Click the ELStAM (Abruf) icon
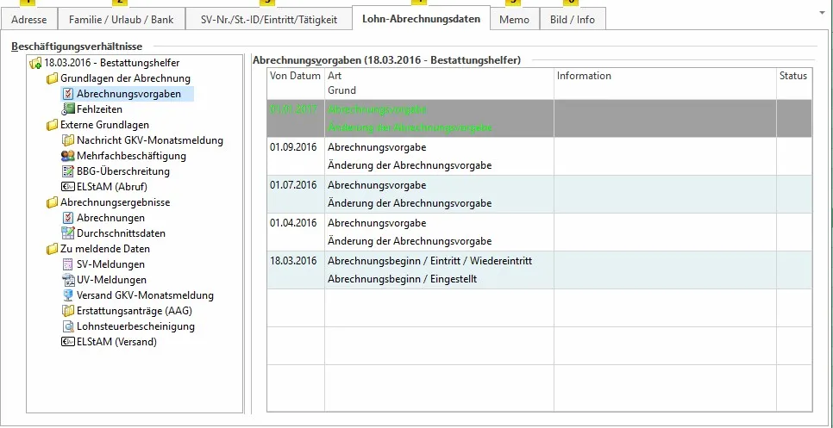Image resolution: width=833 pixels, height=428 pixels. [x=68, y=187]
